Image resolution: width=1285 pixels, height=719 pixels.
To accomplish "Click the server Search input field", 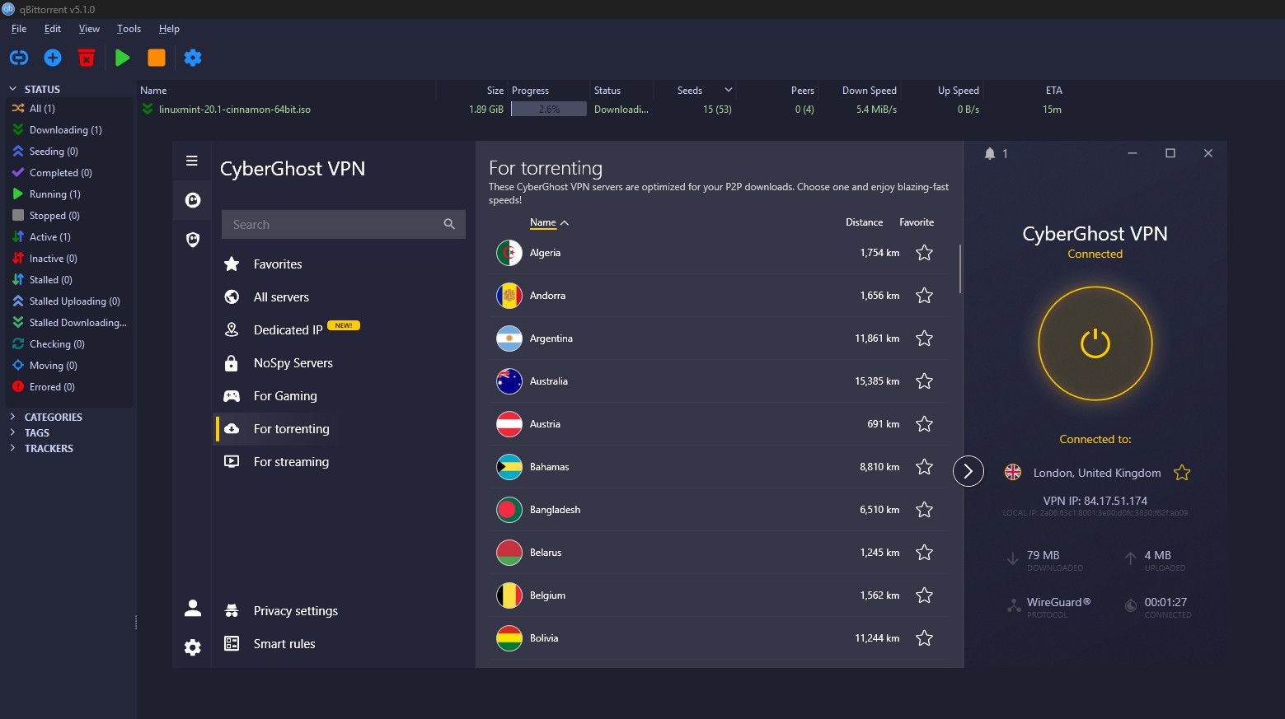I will (x=344, y=224).
